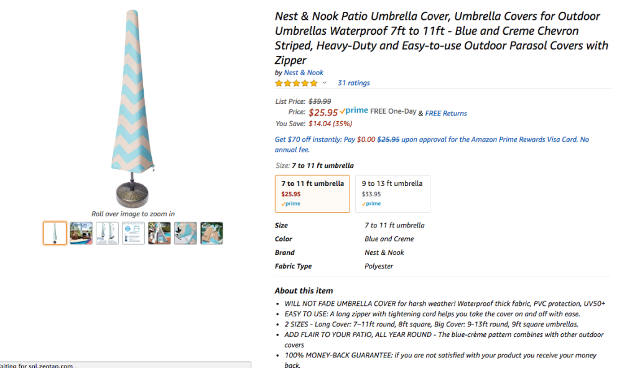Open the third thumbnail with size fit diagram

(107, 233)
